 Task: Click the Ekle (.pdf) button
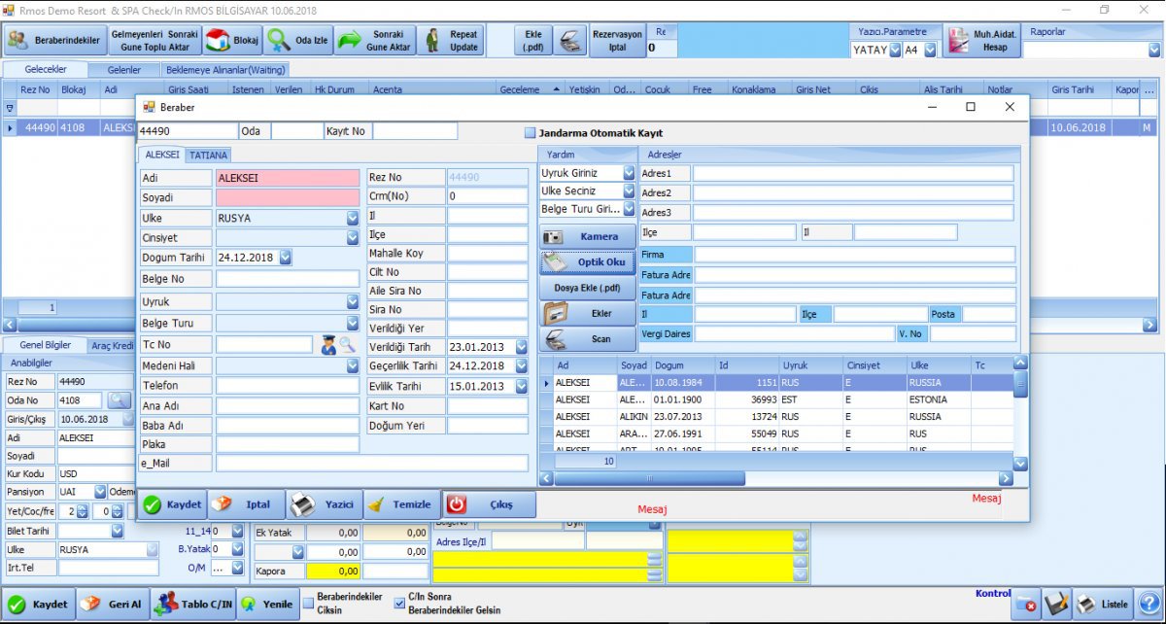pyautogui.click(x=533, y=40)
